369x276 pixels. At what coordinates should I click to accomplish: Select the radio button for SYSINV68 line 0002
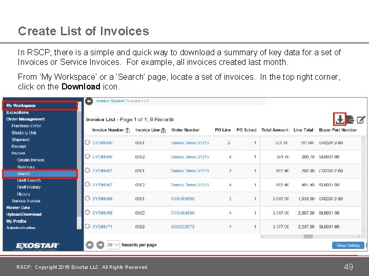(x=88, y=213)
